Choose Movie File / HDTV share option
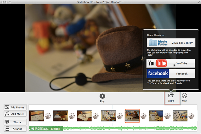This screenshot has width=201, height=134. point(171,43)
